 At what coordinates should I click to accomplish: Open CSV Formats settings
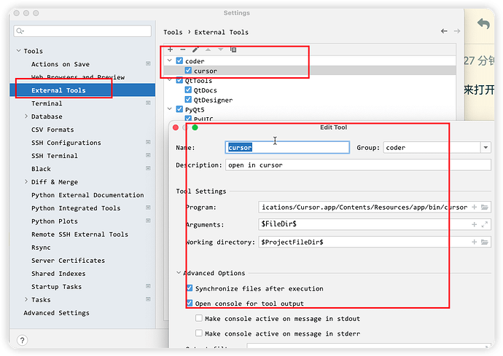tap(52, 130)
